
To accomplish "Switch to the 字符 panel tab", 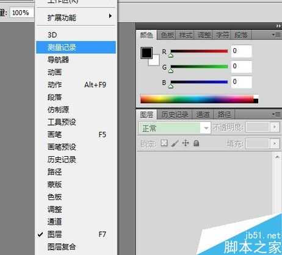I will [x=222, y=35].
